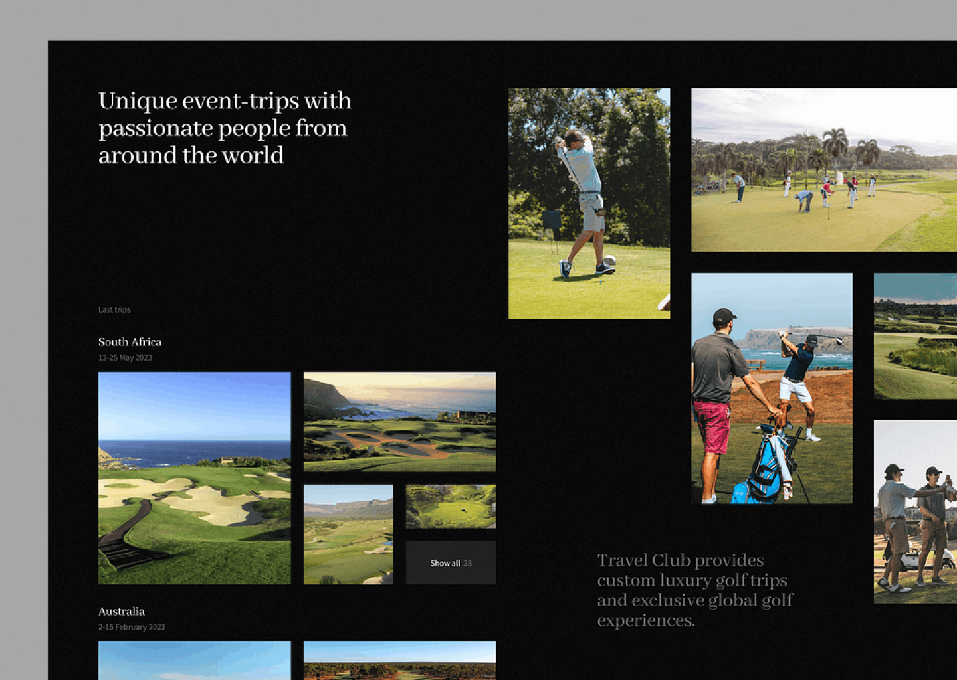Click the '28' photo count number
The image size is (957, 680).
point(468,563)
